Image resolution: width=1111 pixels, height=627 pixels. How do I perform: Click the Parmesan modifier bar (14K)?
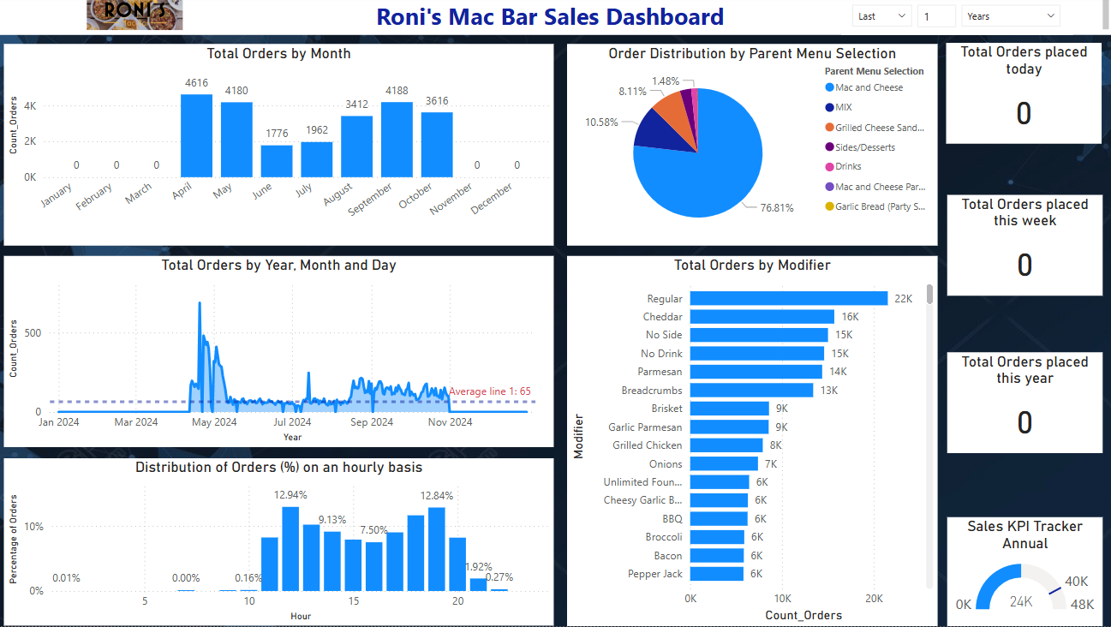(x=756, y=372)
